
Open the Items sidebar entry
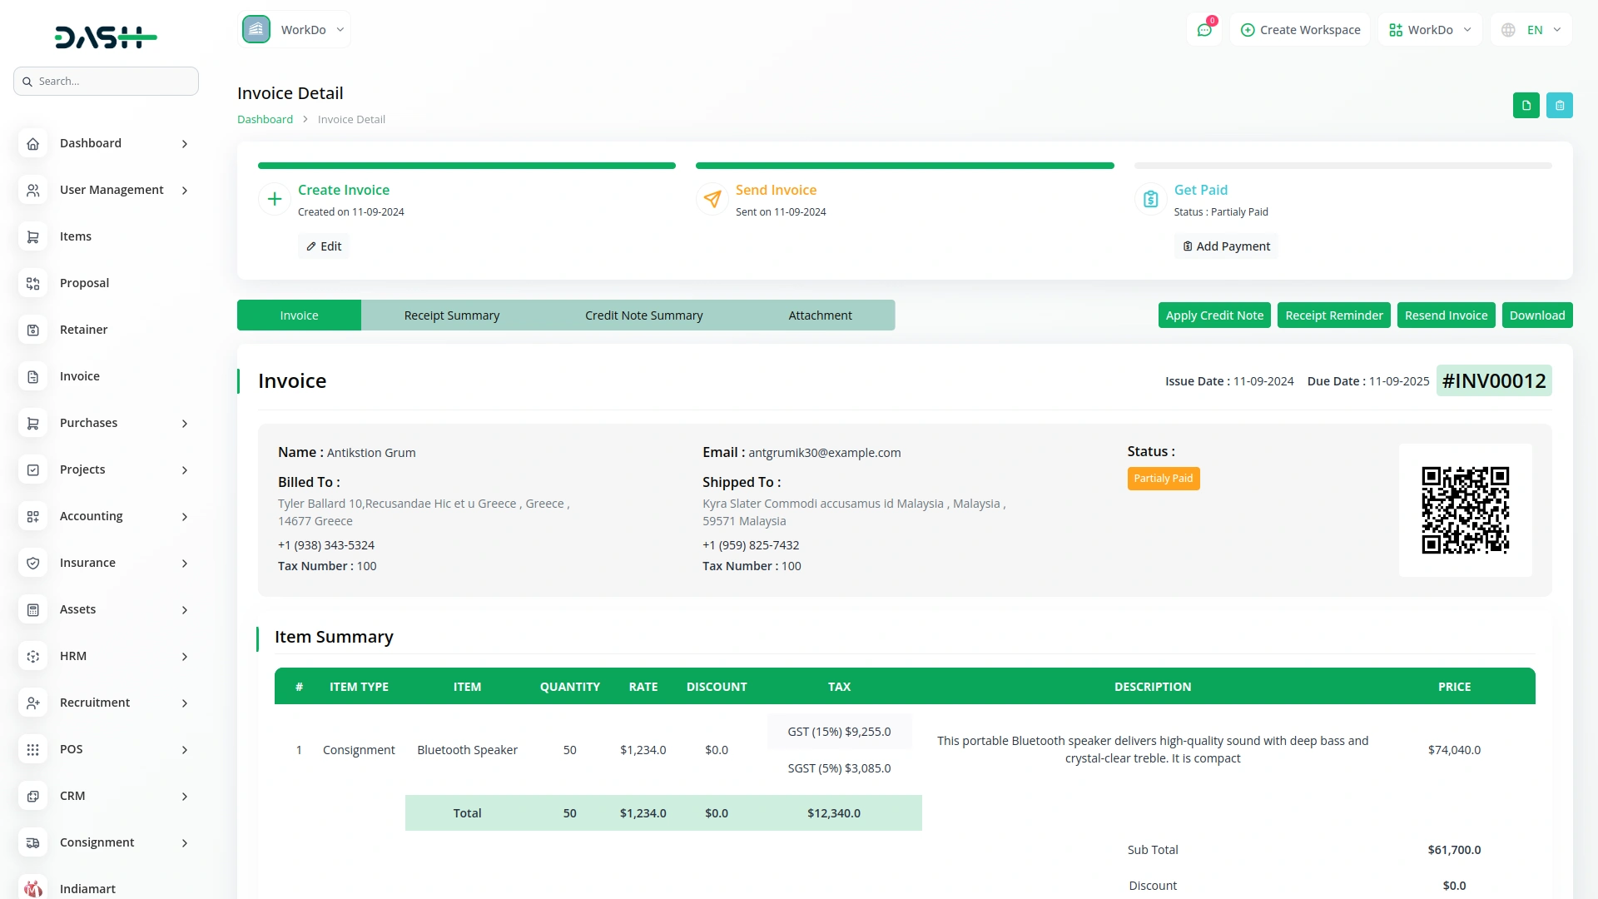point(76,236)
